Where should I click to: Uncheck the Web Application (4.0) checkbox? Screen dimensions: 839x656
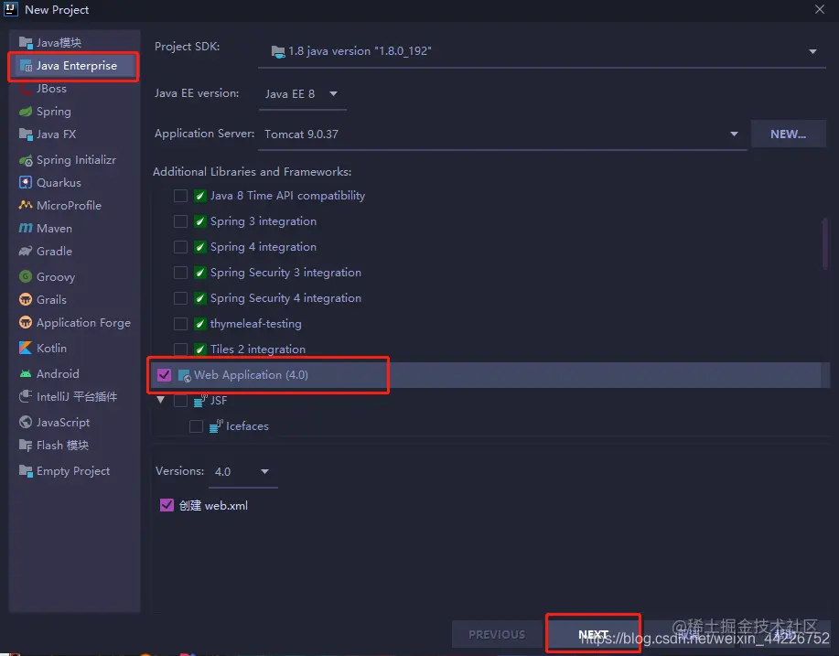pyautogui.click(x=165, y=375)
